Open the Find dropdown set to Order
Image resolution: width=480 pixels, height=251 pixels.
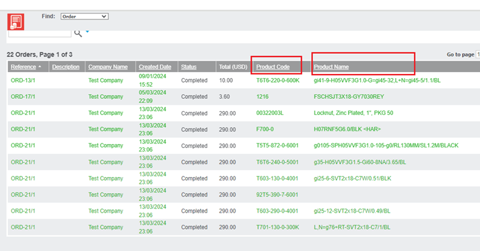point(85,17)
